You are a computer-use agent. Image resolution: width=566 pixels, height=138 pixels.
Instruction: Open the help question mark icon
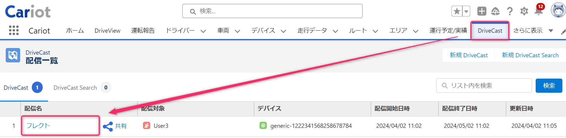click(510, 11)
